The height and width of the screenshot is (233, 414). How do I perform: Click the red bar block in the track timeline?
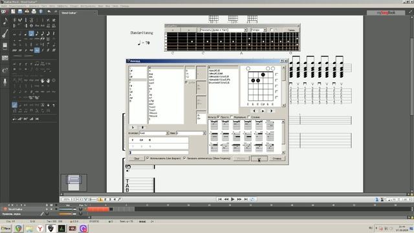click(x=98, y=209)
